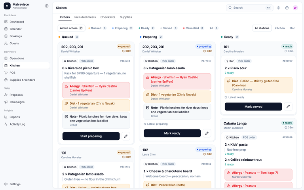Click the Laura Chen guest name
The image size is (304, 190).
(x=149, y=154)
